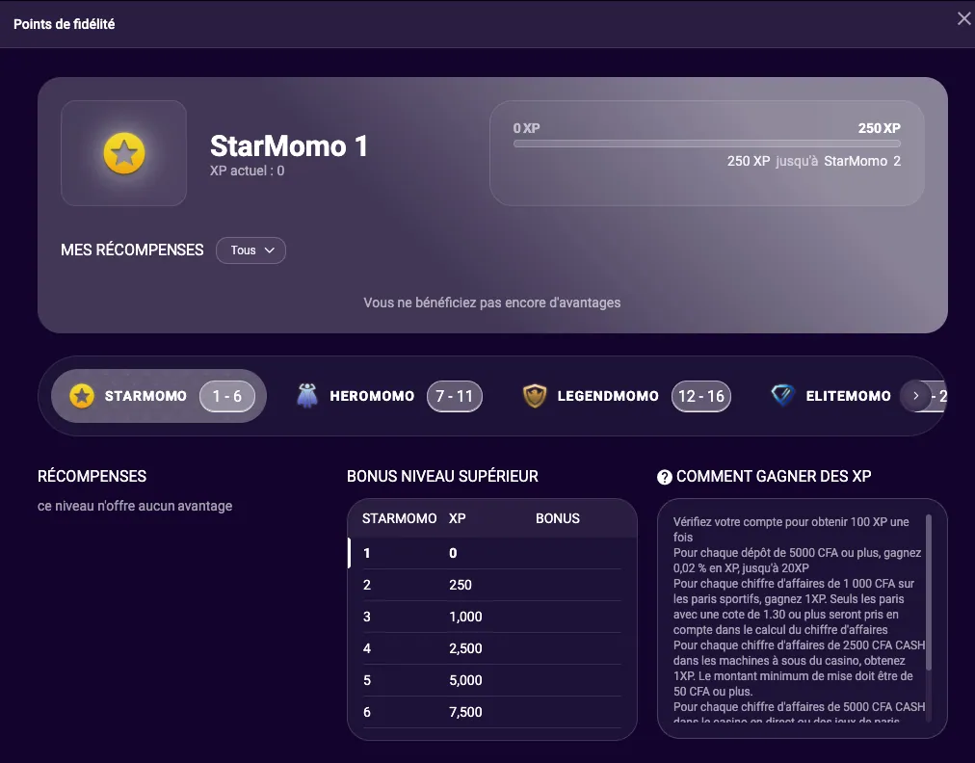Click the 7 - 11 level badge
This screenshot has width=975, height=763.
pyautogui.click(x=455, y=396)
